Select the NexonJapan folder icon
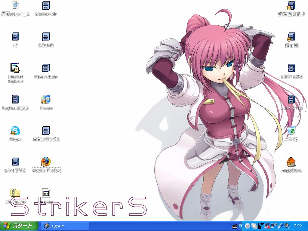This screenshot has height=231, width=308. (x=46, y=68)
